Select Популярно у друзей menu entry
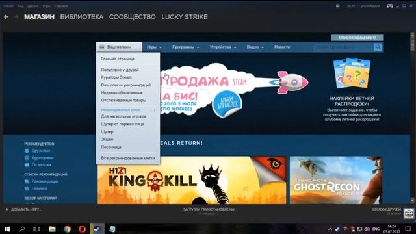 pyautogui.click(x=120, y=70)
